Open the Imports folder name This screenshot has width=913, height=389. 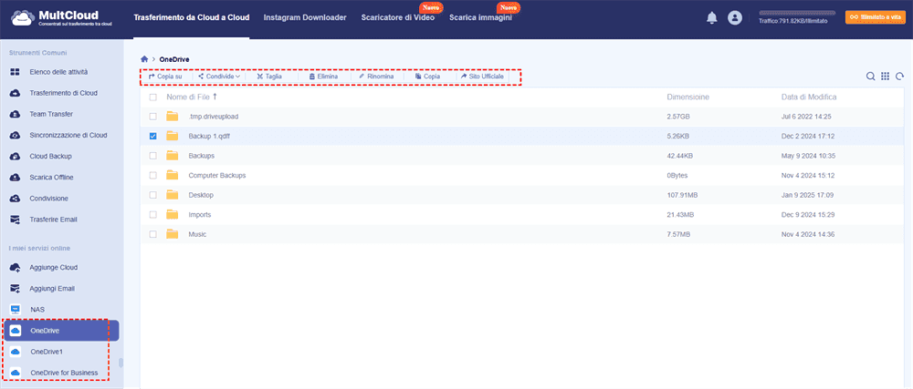[200, 215]
